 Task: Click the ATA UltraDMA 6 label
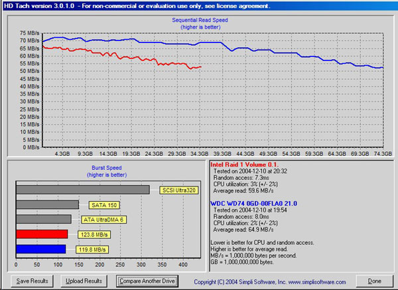click(103, 220)
